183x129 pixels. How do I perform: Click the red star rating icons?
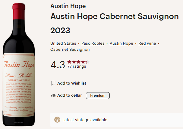78,62
